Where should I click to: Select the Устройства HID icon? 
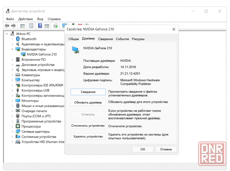(18, 142)
